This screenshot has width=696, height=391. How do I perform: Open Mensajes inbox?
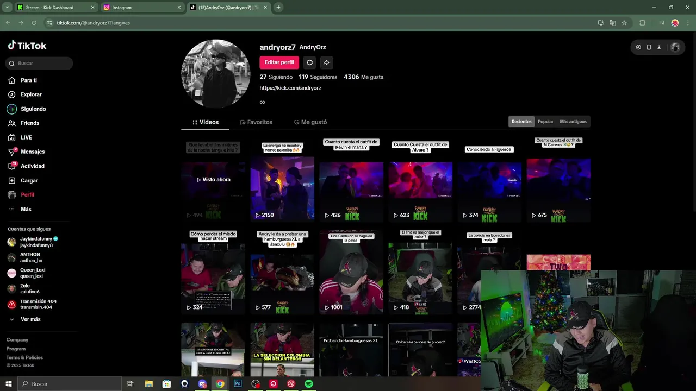[33, 152]
